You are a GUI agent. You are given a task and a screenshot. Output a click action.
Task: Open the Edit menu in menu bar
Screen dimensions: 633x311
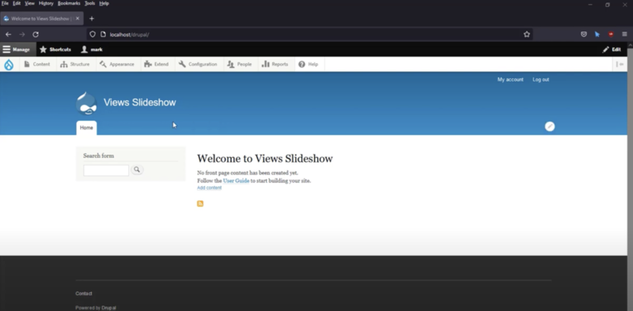17,3
